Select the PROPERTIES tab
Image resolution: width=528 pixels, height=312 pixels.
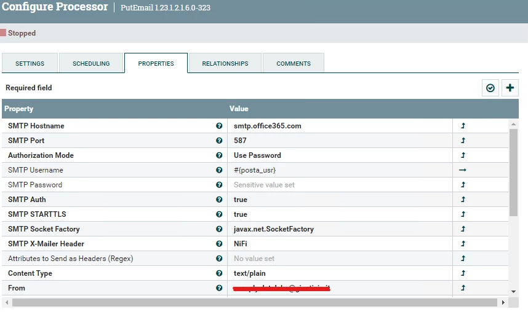pos(156,63)
